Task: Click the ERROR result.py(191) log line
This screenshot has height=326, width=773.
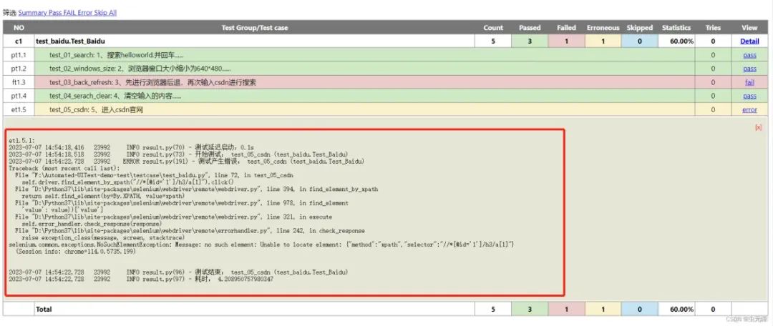Action: [x=186, y=161]
